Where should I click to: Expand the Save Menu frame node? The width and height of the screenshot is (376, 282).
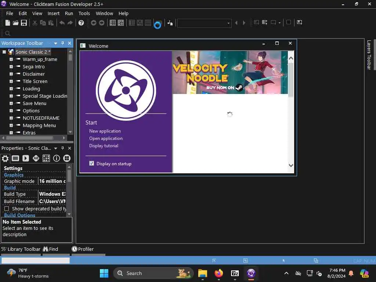point(11,103)
